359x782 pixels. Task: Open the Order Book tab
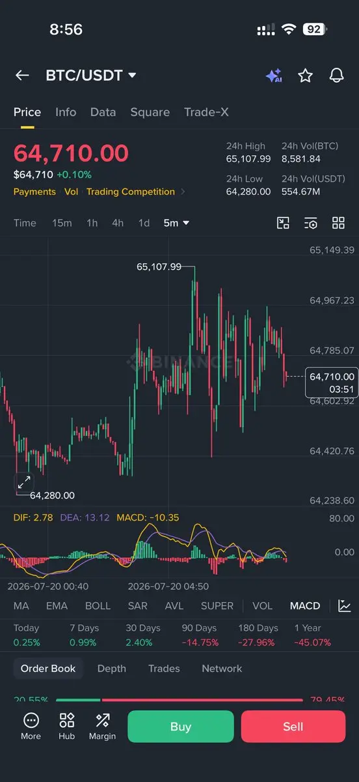[x=48, y=669]
